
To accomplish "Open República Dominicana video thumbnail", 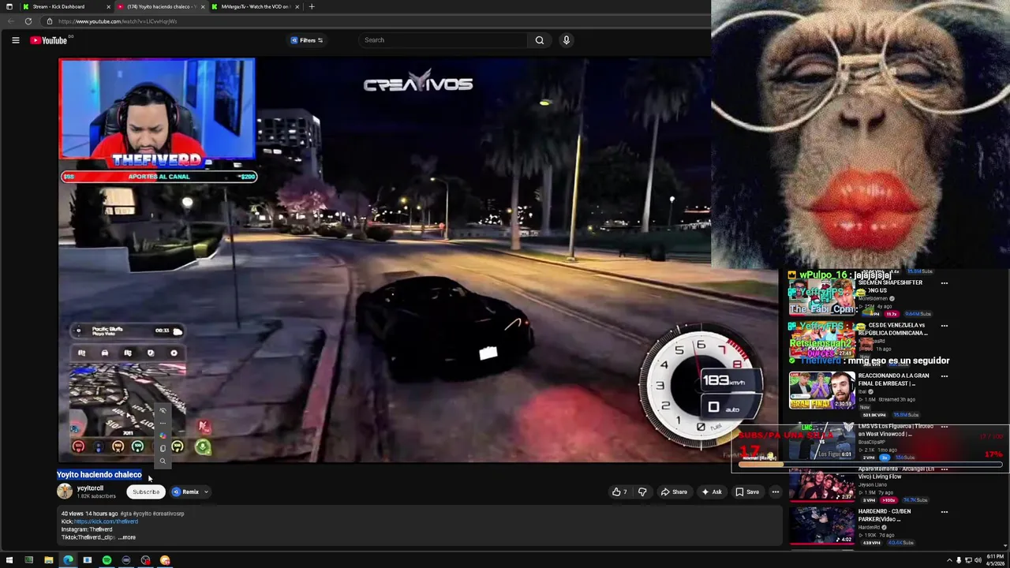I will click(x=821, y=341).
